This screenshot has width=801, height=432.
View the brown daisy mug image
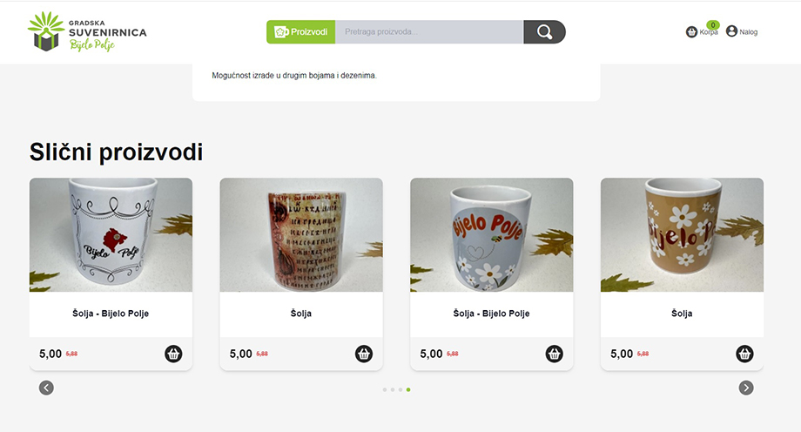point(682,234)
